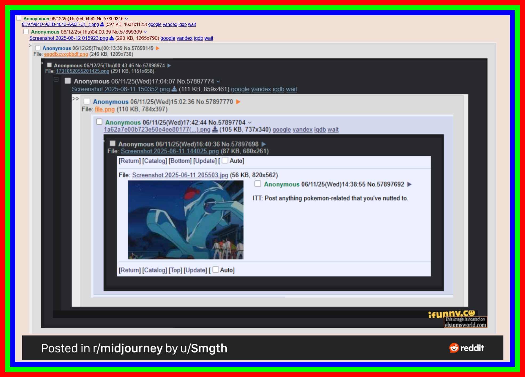This screenshot has height=377, width=525.
Task: Tick checkbox for post No.57899316
Action: click(19, 18)
